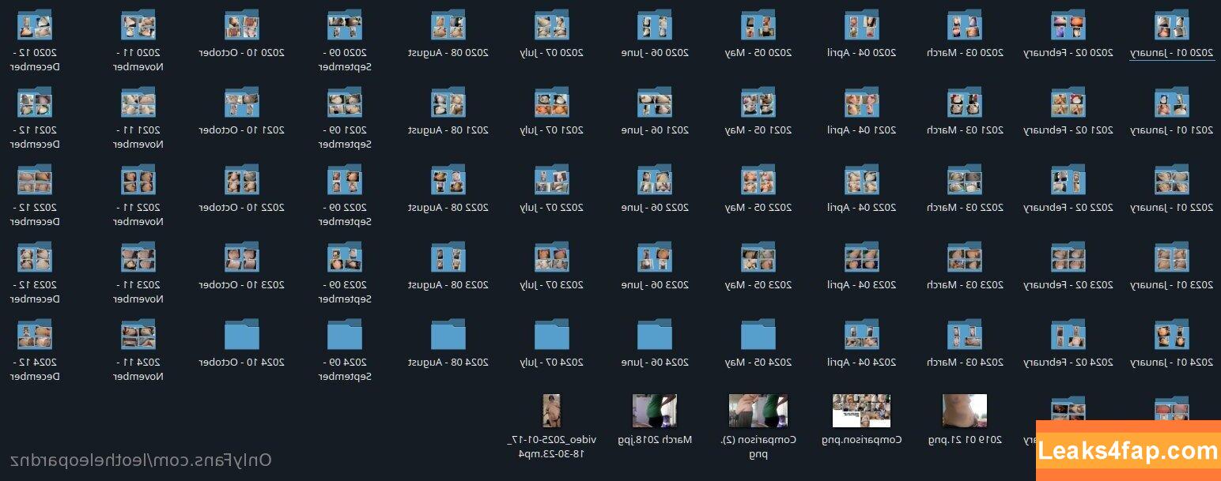The width and height of the screenshot is (1221, 481).
Task: Open the 2020 01 - January folder icon
Action: coord(1171,25)
